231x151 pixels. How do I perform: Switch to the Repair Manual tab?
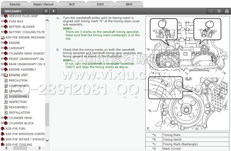43,4
